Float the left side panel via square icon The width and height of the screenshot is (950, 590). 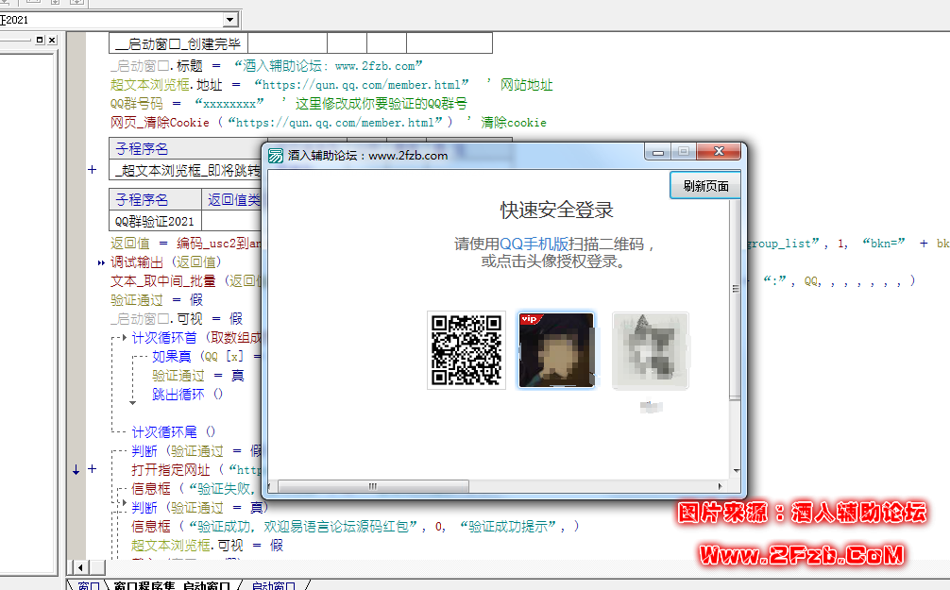click(40, 41)
